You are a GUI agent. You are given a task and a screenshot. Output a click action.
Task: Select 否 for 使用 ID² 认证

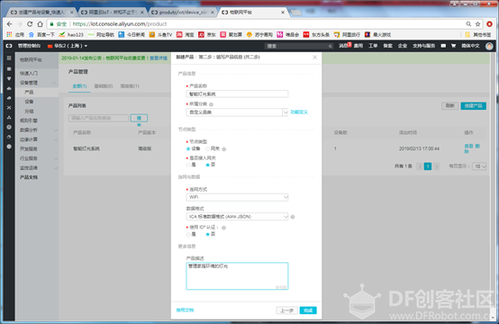click(207, 234)
